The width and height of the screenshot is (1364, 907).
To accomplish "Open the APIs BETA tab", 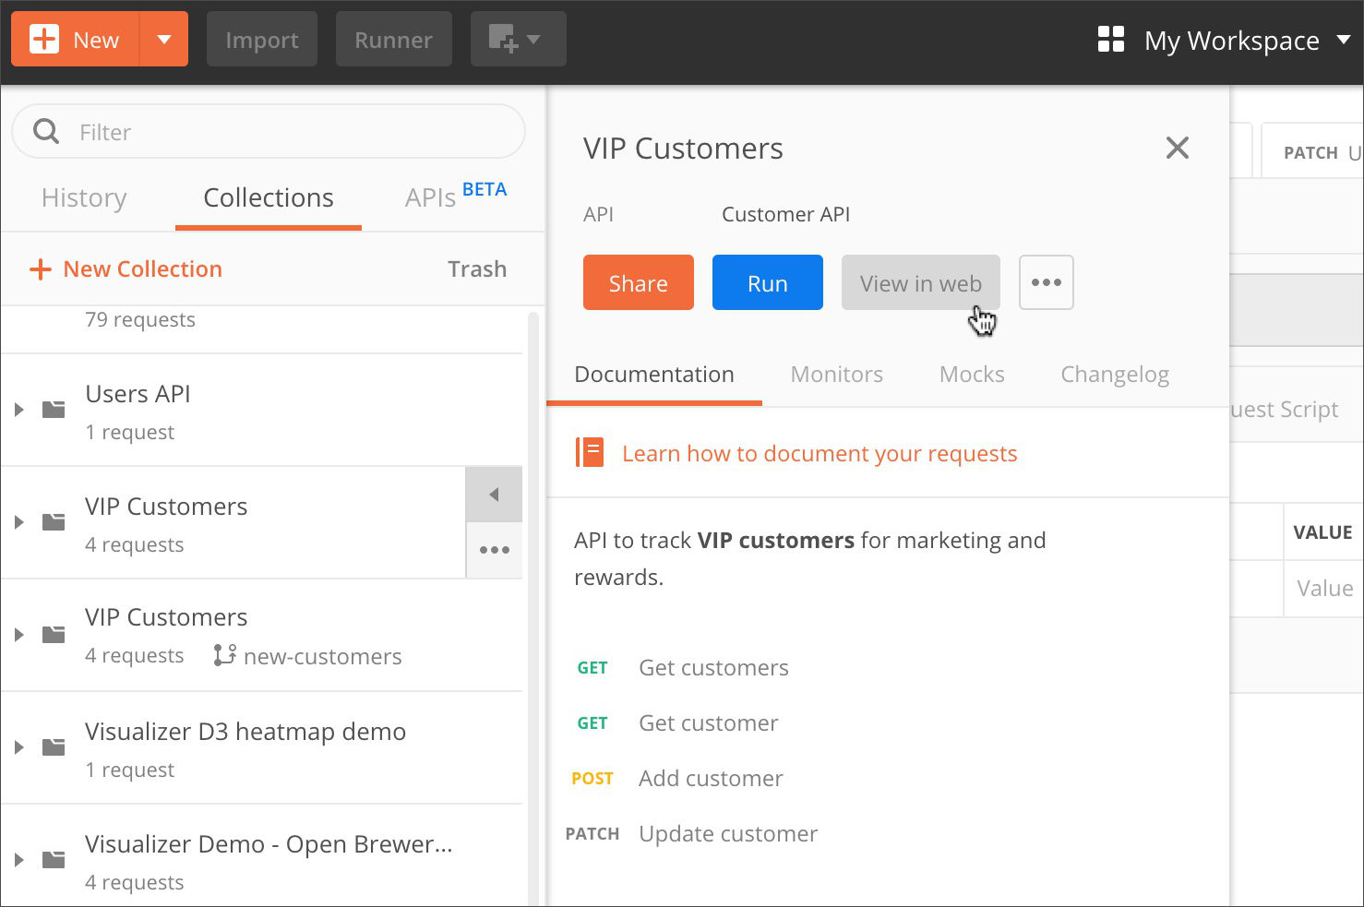I will [456, 197].
